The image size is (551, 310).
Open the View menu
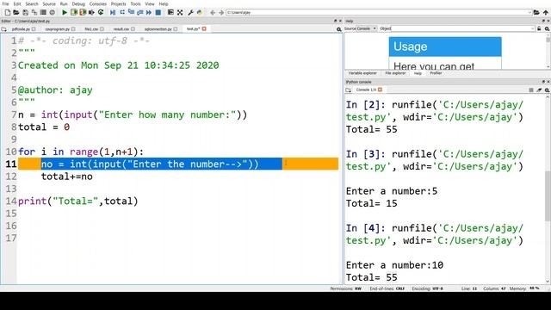[150, 3]
